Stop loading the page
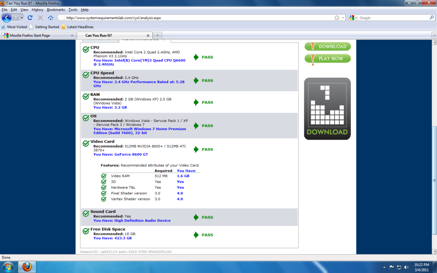 pos(40,18)
